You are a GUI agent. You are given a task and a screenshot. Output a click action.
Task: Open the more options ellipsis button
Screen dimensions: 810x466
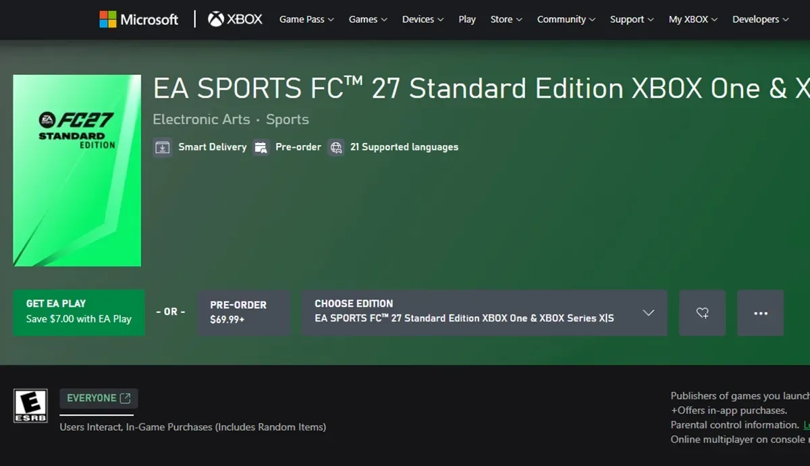point(761,313)
